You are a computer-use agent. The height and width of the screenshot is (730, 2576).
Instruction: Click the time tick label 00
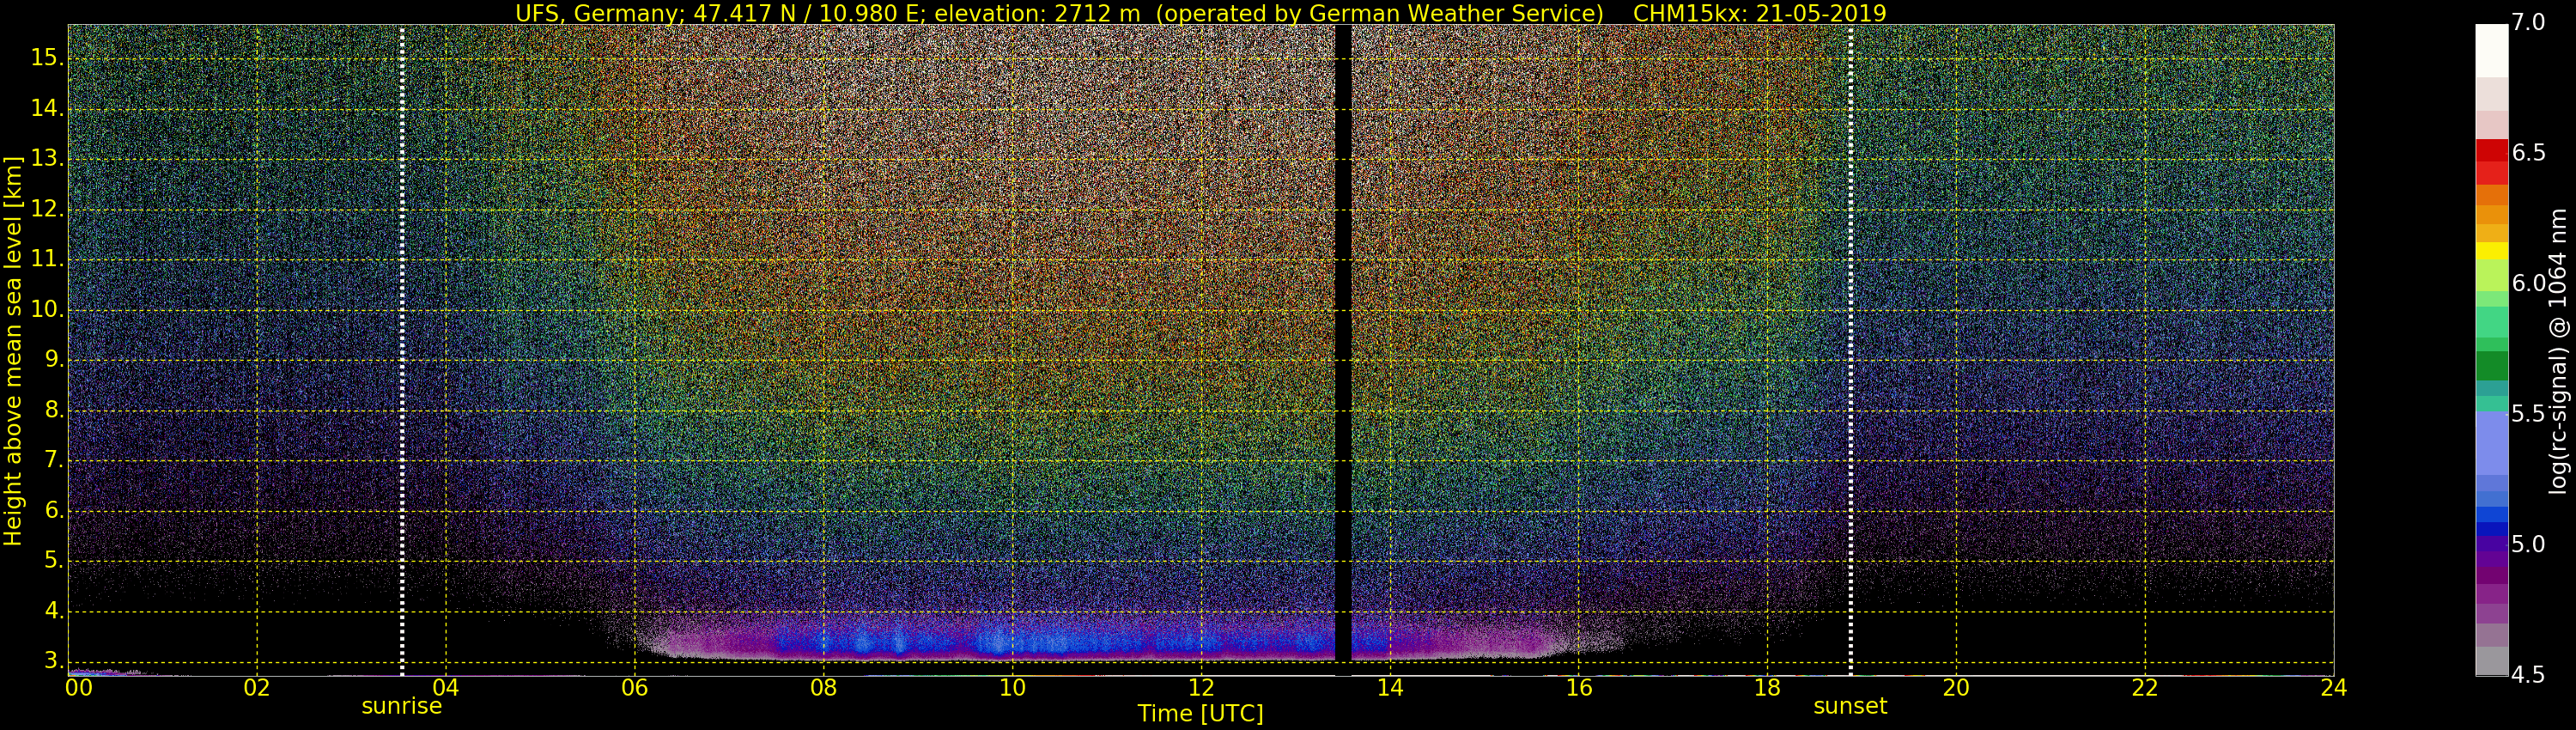point(79,688)
